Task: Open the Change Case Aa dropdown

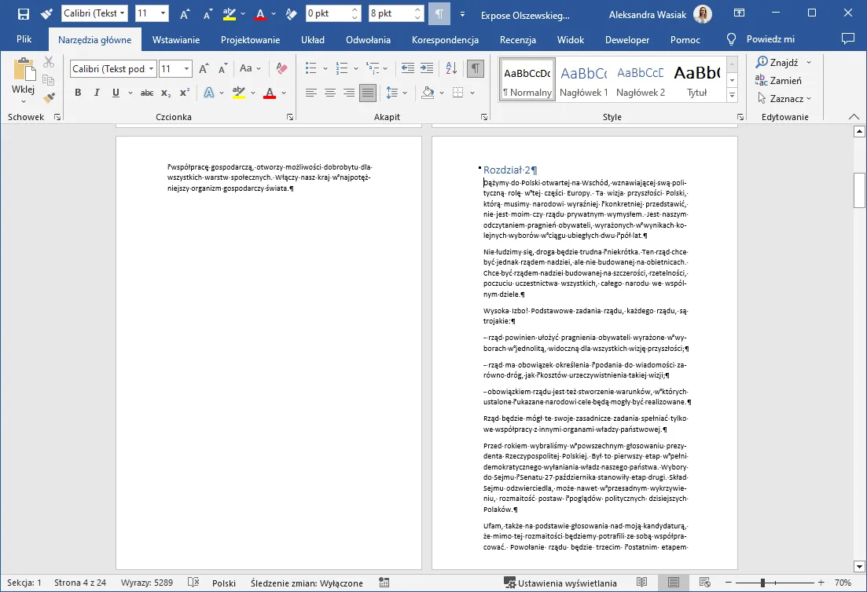Action: [259, 68]
